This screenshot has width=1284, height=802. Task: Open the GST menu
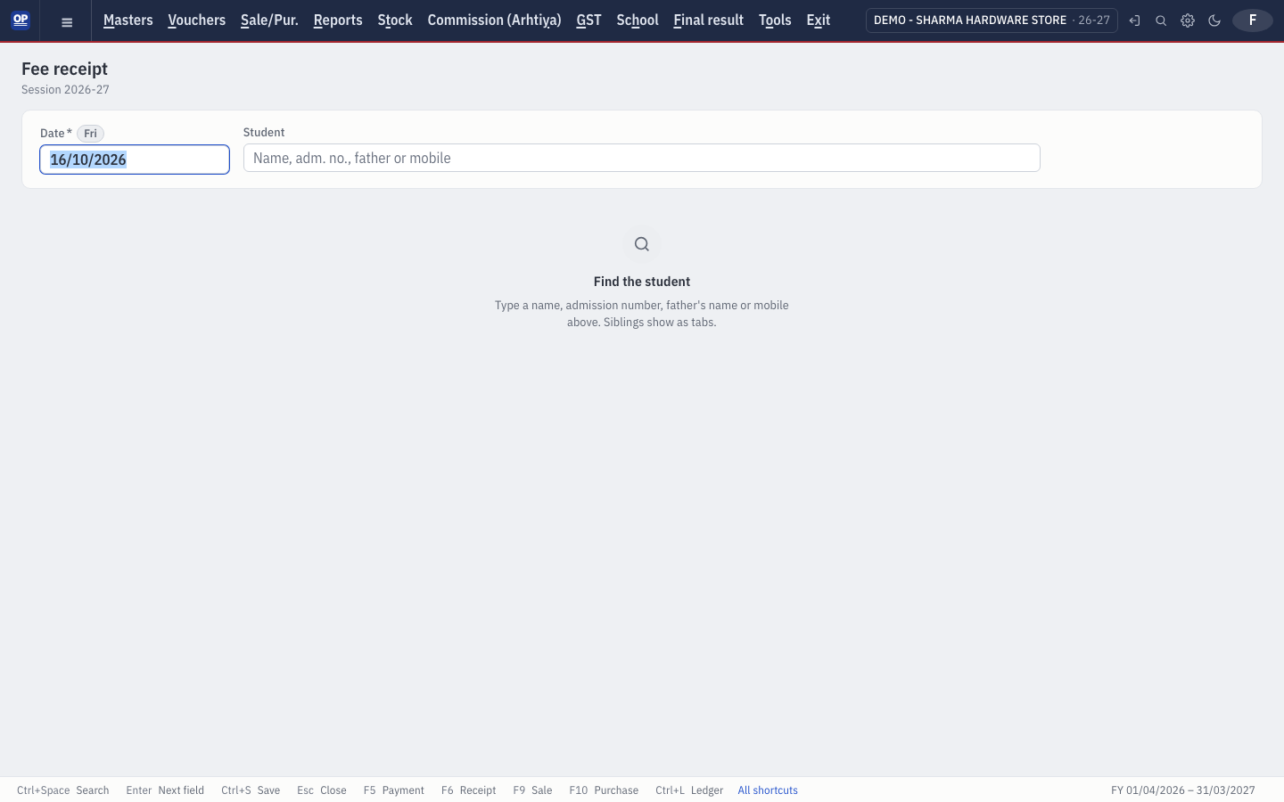(589, 20)
